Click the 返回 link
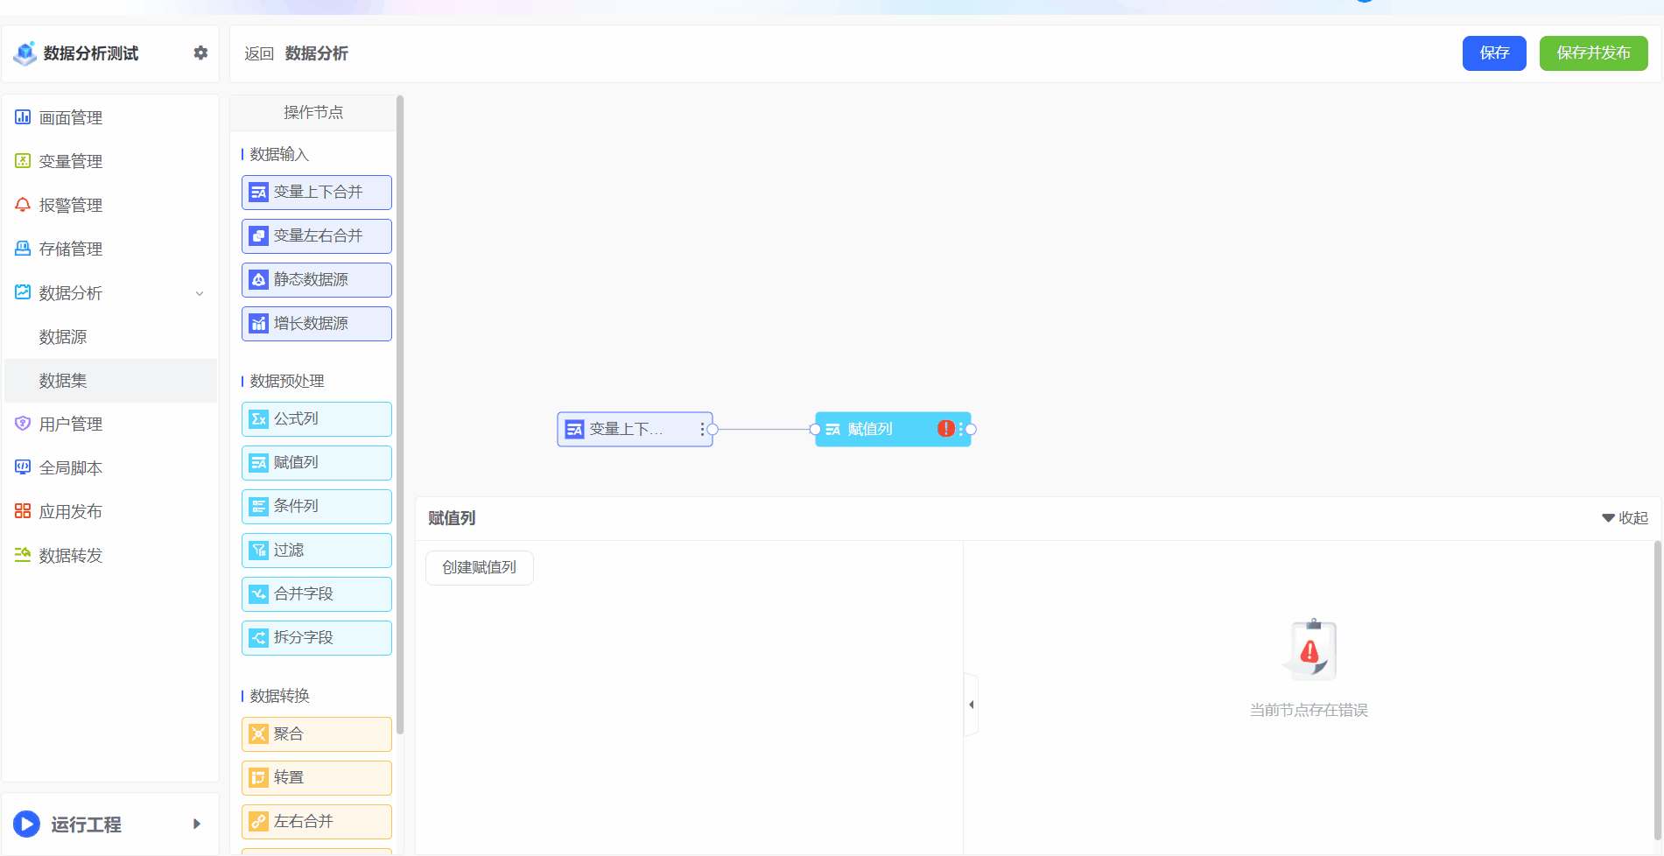The height and width of the screenshot is (856, 1664). tap(258, 54)
